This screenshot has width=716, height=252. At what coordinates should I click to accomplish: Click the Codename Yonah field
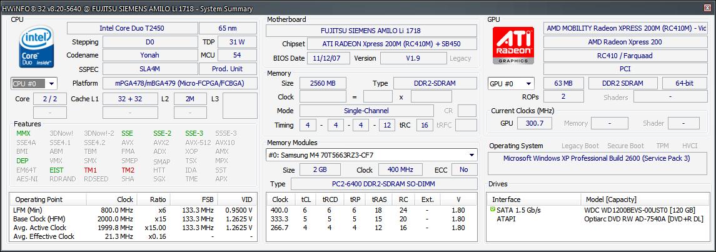tap(150, 55)
